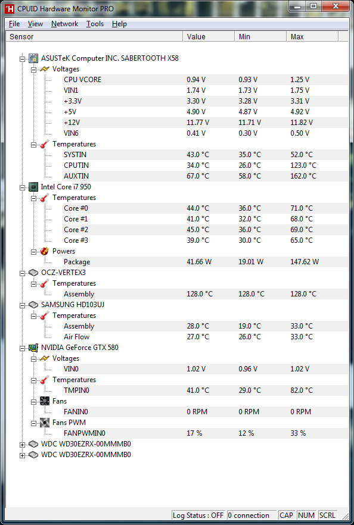Click the ASUSTeK SABERTOOTH X58 motherboard icon
The height and width of the screenshot is (525, 354).
point(33,58)
